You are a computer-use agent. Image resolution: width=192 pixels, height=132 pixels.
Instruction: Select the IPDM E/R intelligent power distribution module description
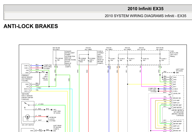70,59
